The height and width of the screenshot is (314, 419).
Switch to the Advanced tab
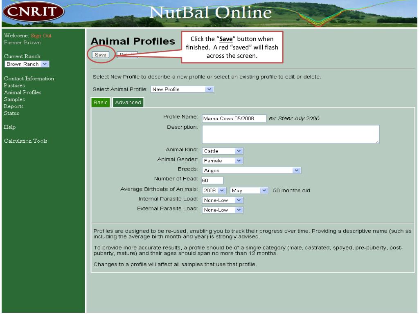128,103
